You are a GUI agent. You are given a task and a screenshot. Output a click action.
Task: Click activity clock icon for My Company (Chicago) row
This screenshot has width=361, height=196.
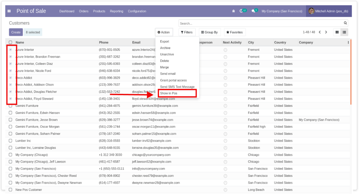coord(225,155)
